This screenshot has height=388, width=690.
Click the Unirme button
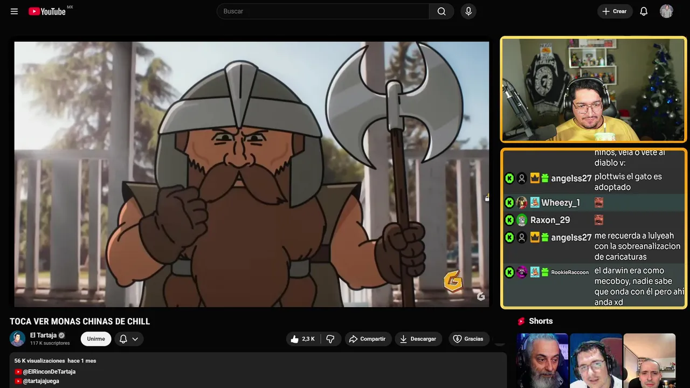96,338
